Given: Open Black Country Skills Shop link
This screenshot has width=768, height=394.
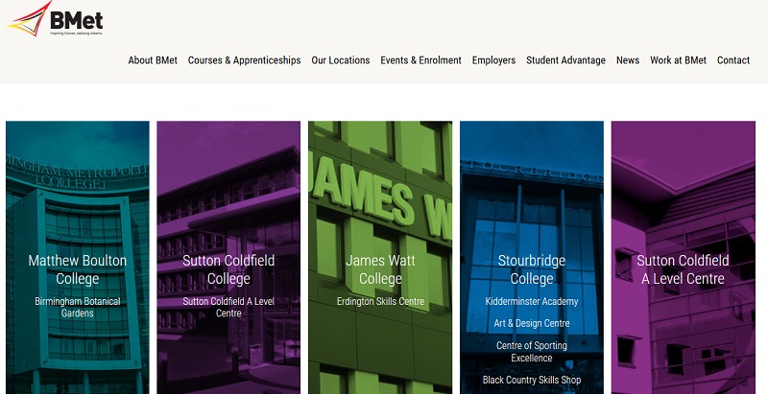Looking at the screenshot, I should 532,380.
